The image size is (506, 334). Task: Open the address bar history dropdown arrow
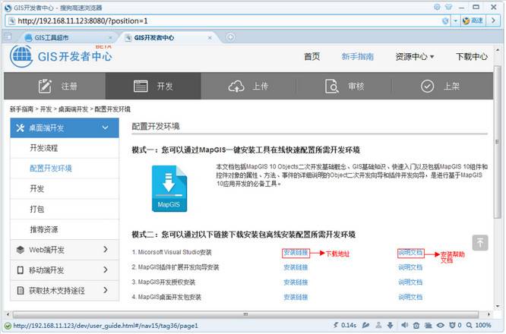point(455,21)
